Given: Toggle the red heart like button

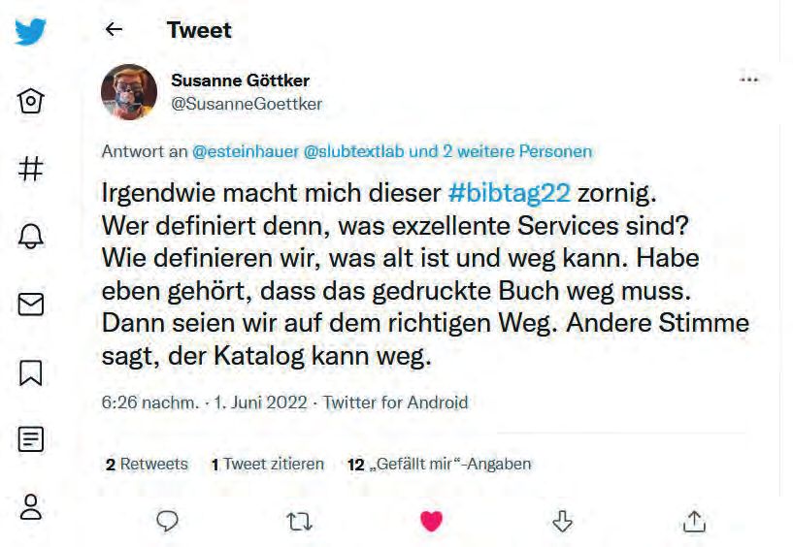Looking at the screenshot, I should pos(431,521).
